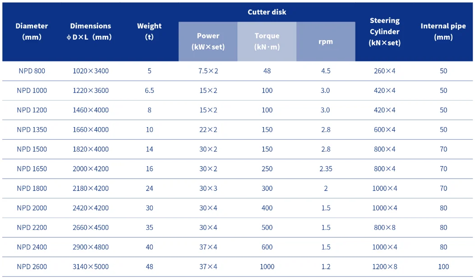The width and height of the screenshot is (475, 280).
Task: Select the Weight (t) column header
Action: pyautogui.click(x=149, y=32)
